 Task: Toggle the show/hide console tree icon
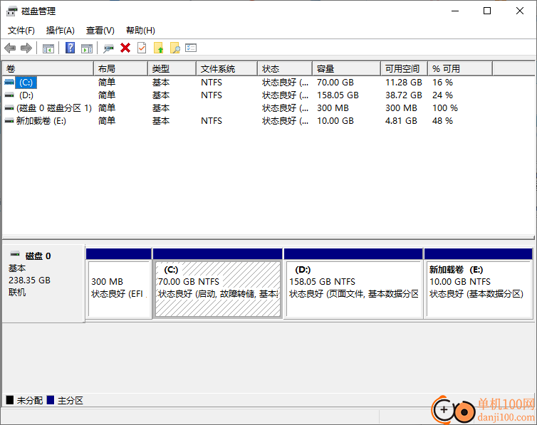48,48
